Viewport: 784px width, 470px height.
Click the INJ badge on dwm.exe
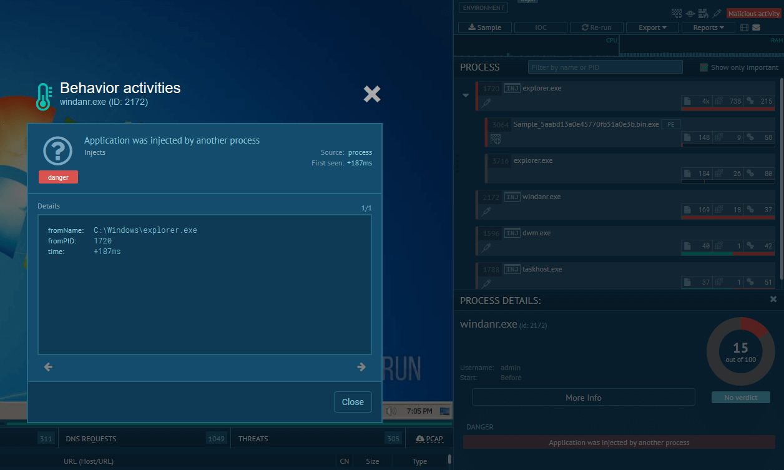tap(512, 233)
